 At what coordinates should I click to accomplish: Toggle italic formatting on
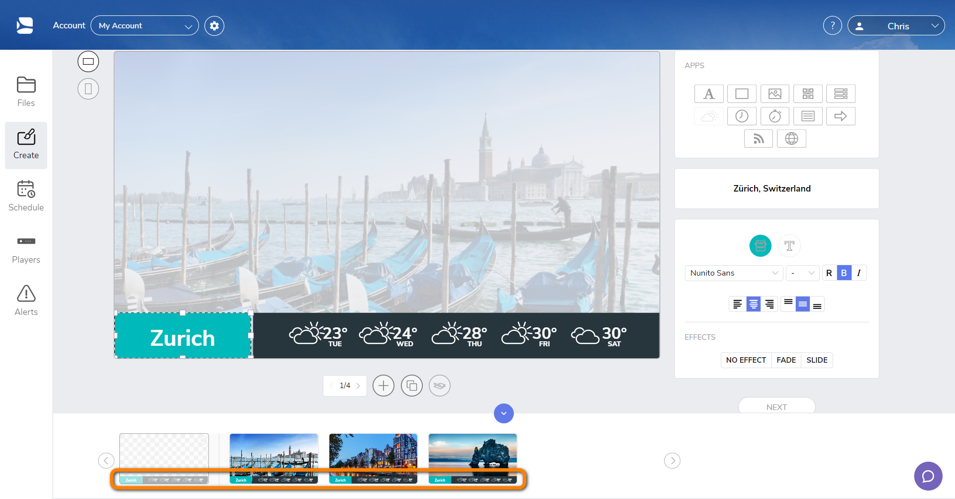[x=859, y=273]
